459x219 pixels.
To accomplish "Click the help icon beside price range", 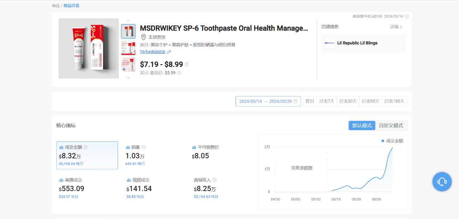I will pos(187,65).
